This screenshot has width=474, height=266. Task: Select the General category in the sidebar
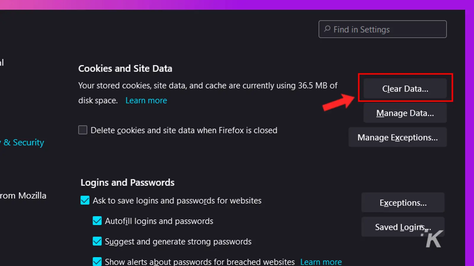[x=2, y=62]
